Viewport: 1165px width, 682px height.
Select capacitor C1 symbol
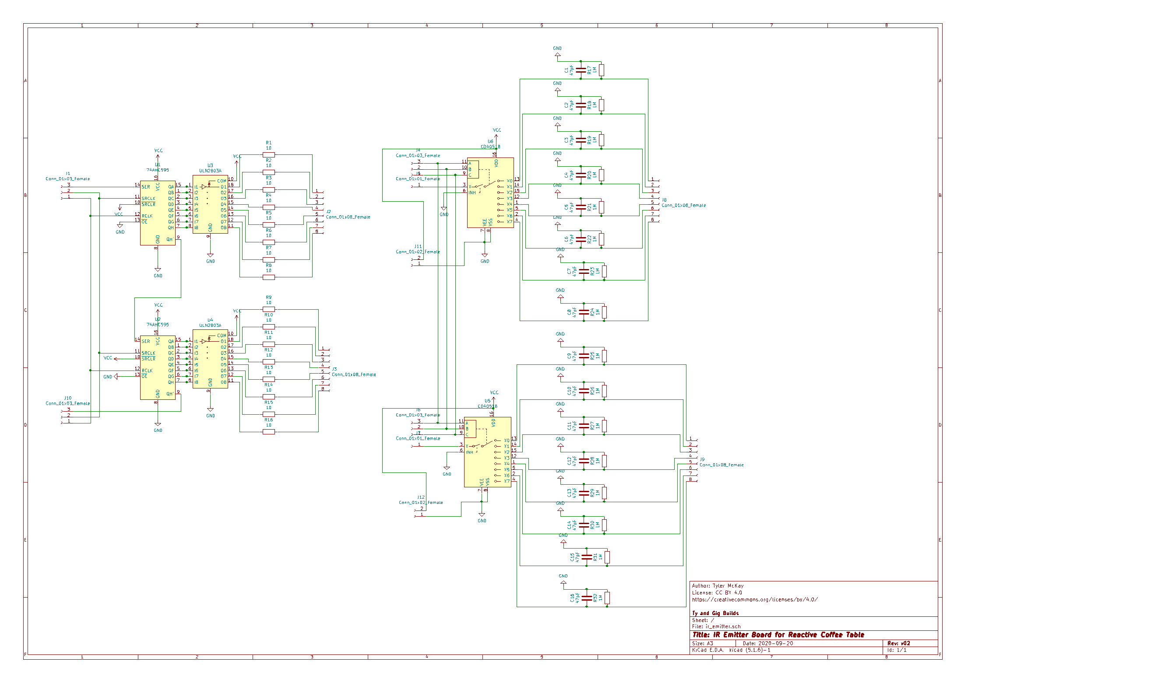coord(581,70)
